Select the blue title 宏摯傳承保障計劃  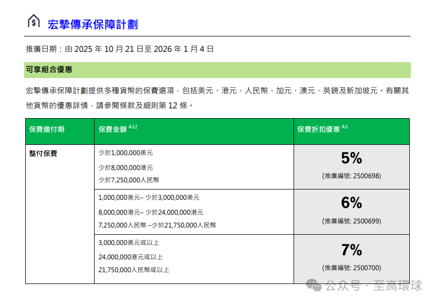pos(93,24)
